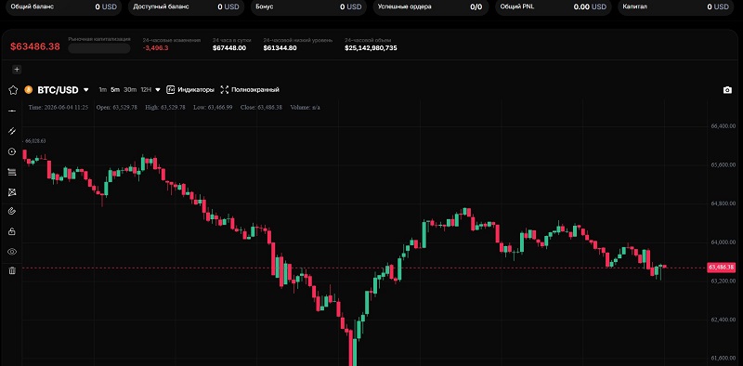Click the 24h low value $61344.80
This screenshot has width=743, height=366.
pos(280,48)
